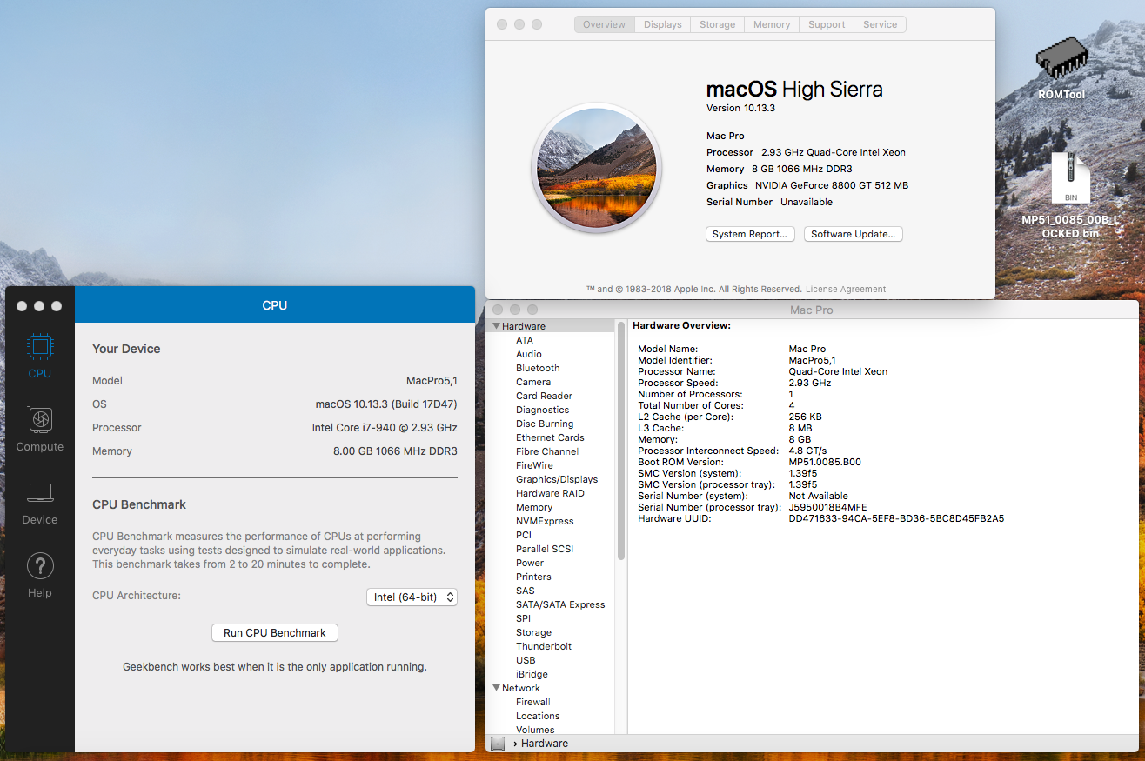The width and height of the screenshot is (1145, 761).
Task: Select Locations under Network
Action: [x=538, y=716]
